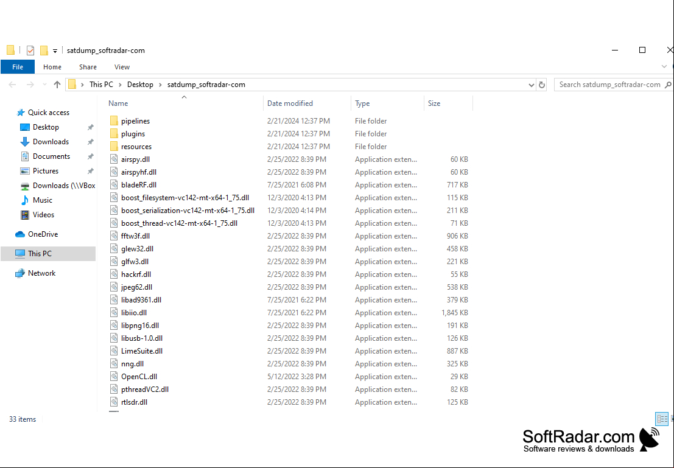This screenshot has width=674, height=468.
Task: Select boost_thread-vc142-mt-x64-1_75.dll file name
Action: coord(179,223)
